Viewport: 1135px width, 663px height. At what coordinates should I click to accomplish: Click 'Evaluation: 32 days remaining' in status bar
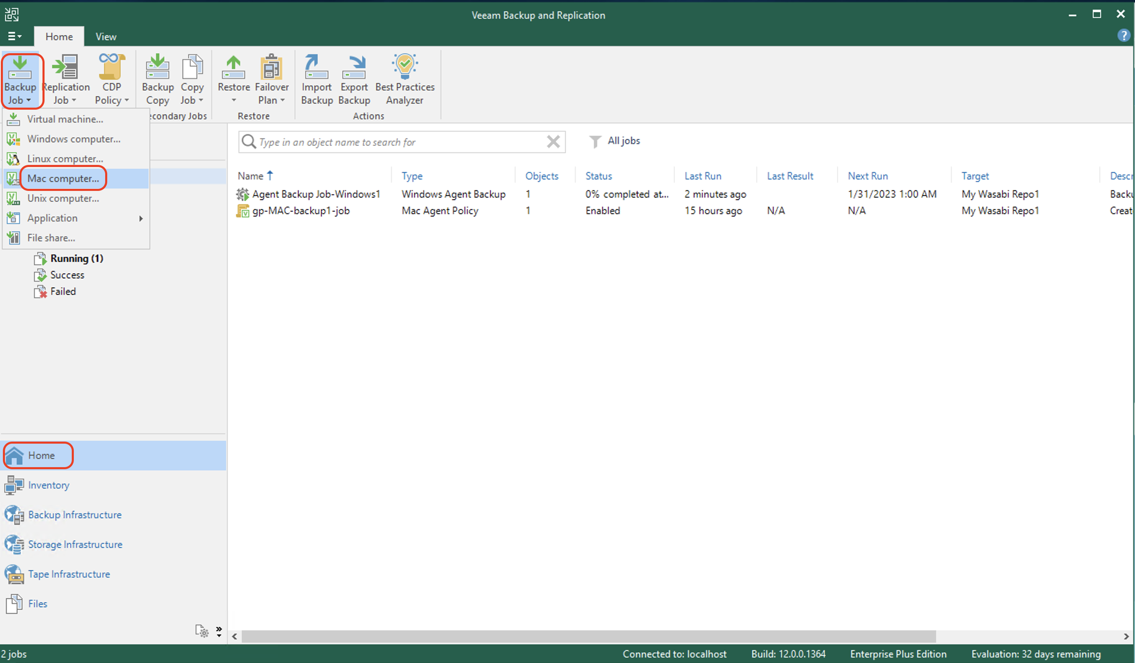point(1036,654)
